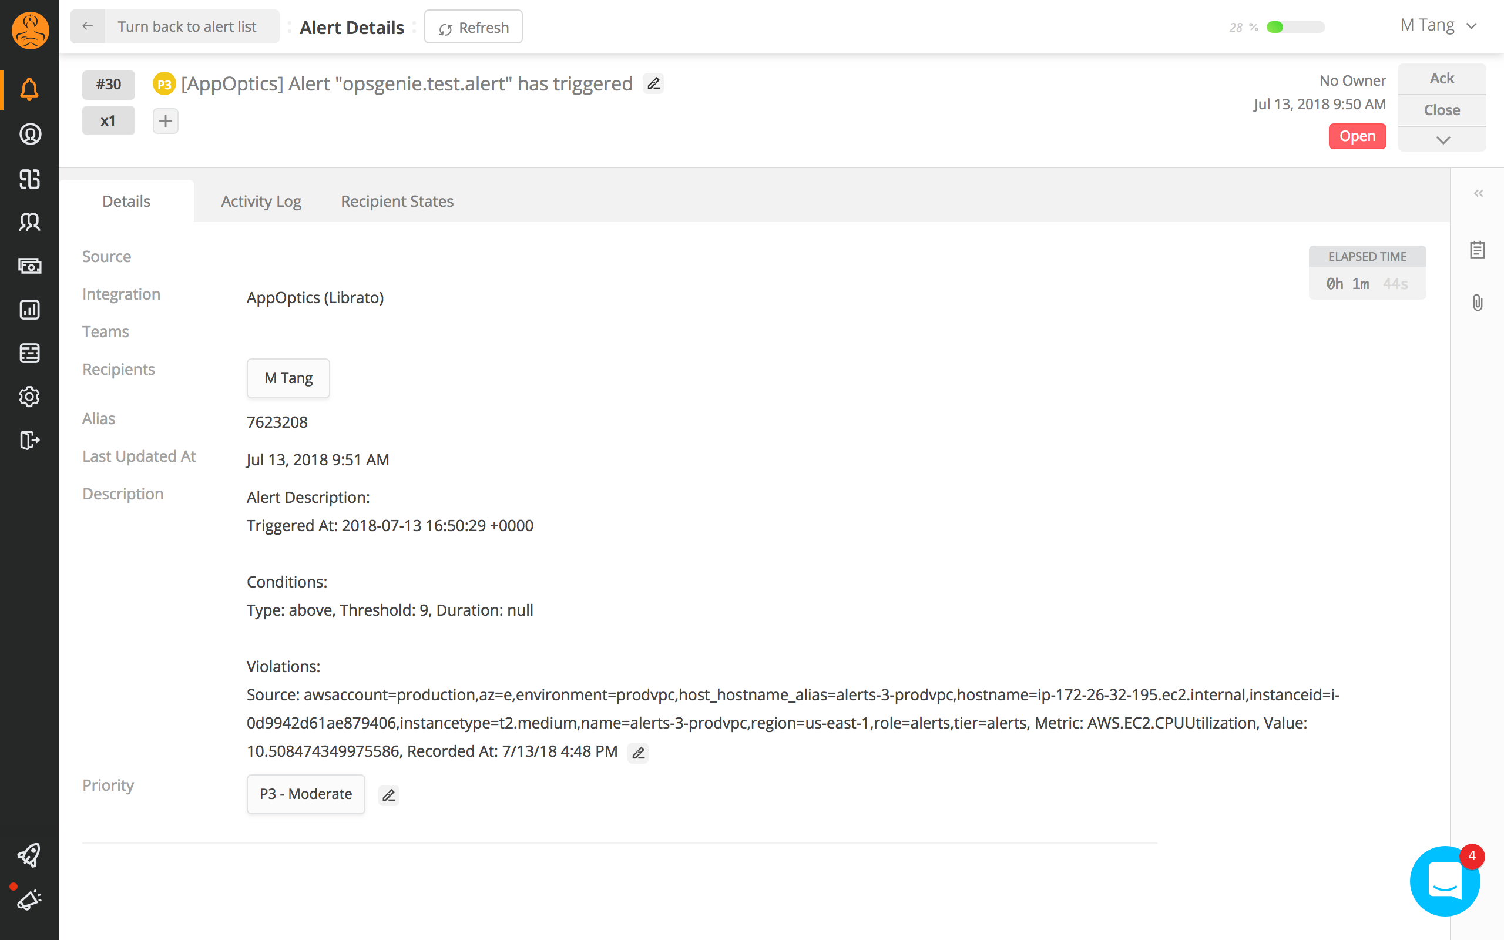Click the Close button on the alert

click(x=1442, y=108)
